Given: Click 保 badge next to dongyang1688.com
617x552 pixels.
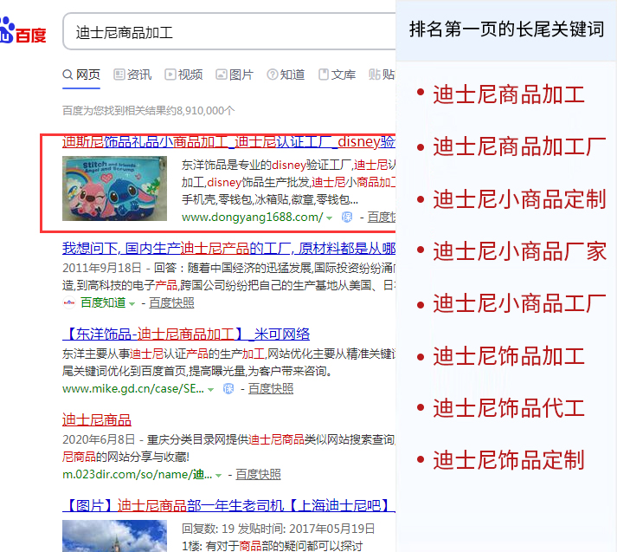Looking at the screenshot, I should tap(347, 218).
